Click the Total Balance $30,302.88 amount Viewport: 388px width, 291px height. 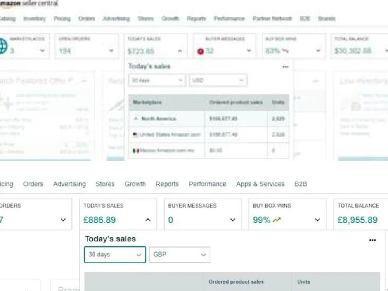click(x=353, y=51)
